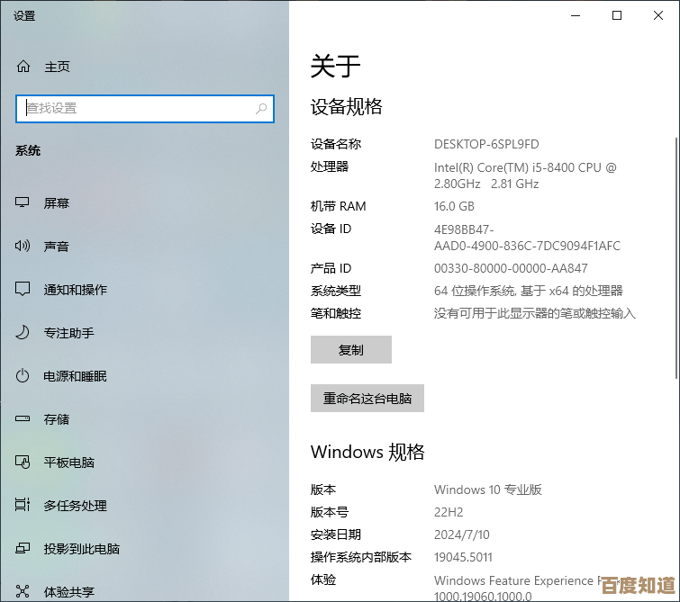The height and width of the screenshot is (602, 680).
Task: Click the 安装日期 label
Action: tap(336, 535)
